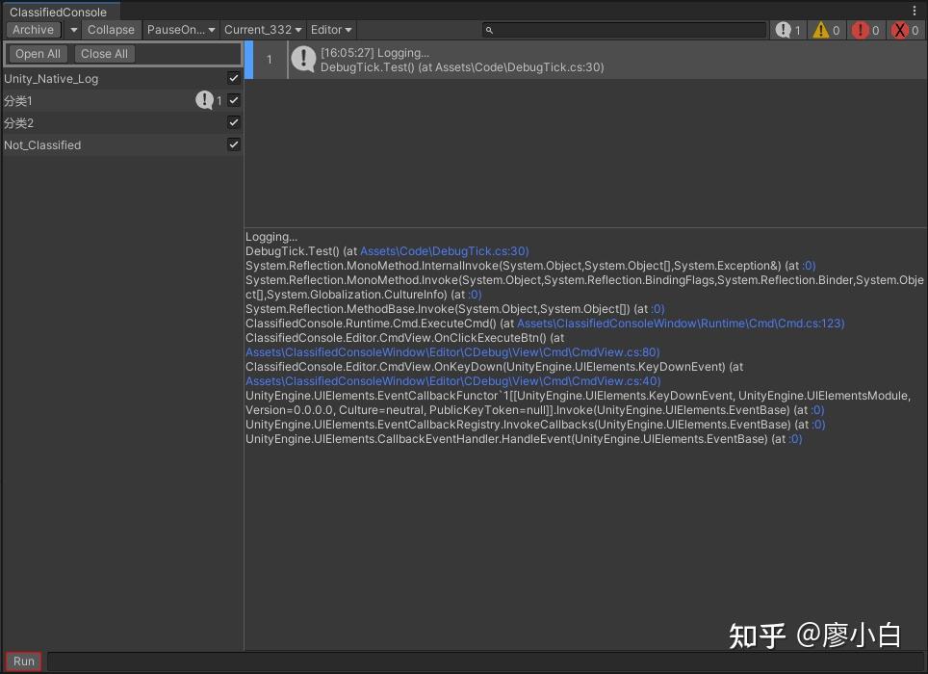This screenshot has width=928, height=674.
Task: Click the :0) link after HandleEvent line
Action: click(x=795, y=439)
